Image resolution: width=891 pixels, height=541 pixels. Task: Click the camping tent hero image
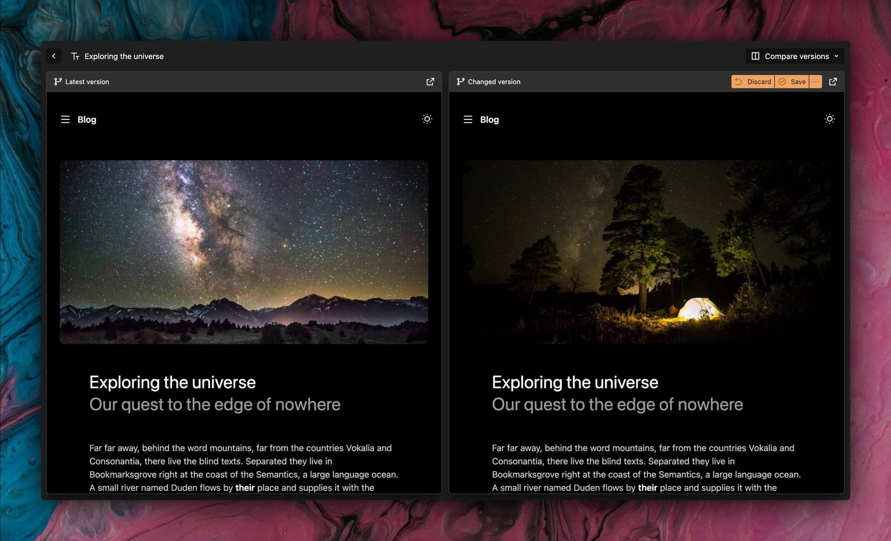646,252
